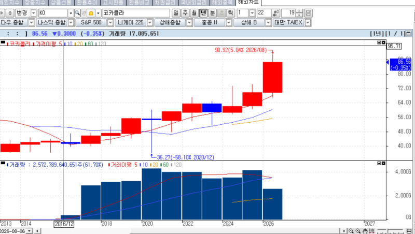Image resolution: width=415 pixels, height=234 pixels.
Task: Click the 코카콜라 stock name field
Action: (x=136, y=13)
